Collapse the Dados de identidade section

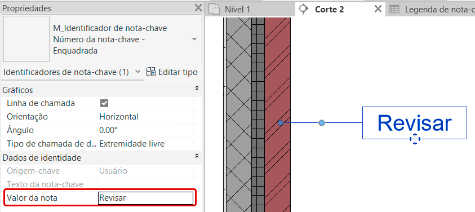pyautogui.click(x=197, y=156)
